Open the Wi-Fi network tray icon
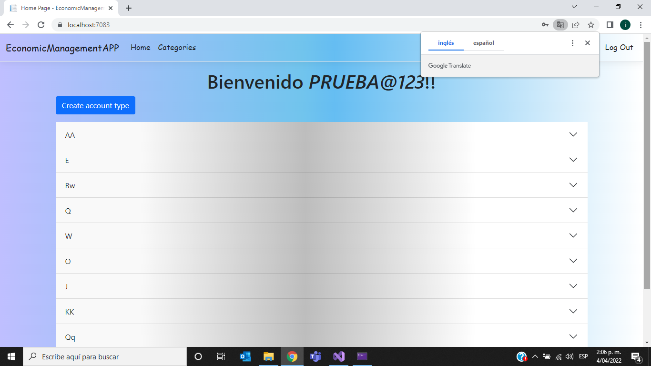Image resolution: width=651 pixels, height=366 pixels. [x=559, y=356]
